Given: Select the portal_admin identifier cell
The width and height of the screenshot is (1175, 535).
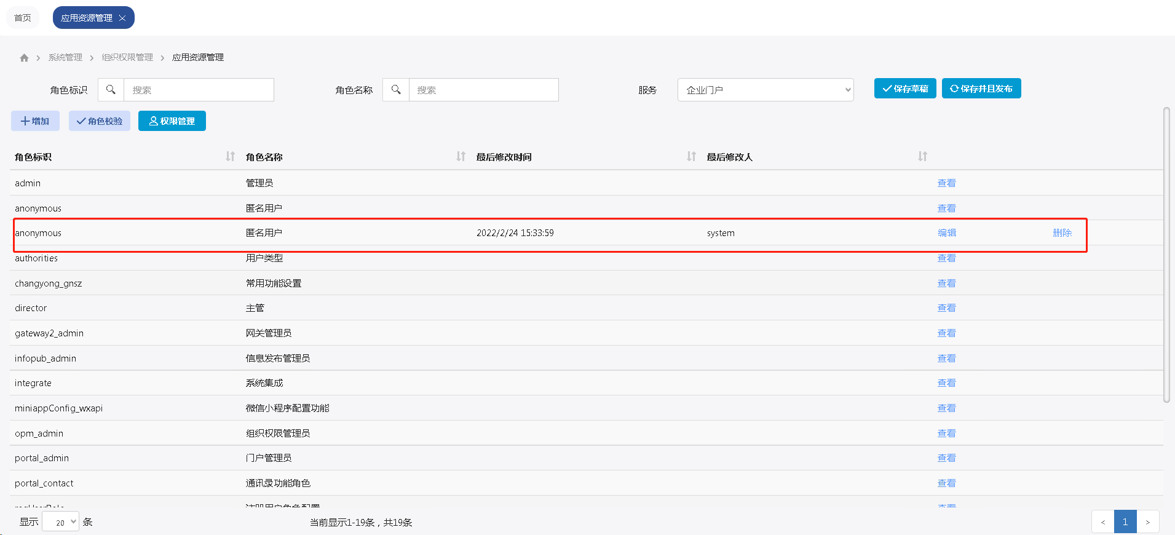Looking at the screenshot, I should [x=42, y=458].
